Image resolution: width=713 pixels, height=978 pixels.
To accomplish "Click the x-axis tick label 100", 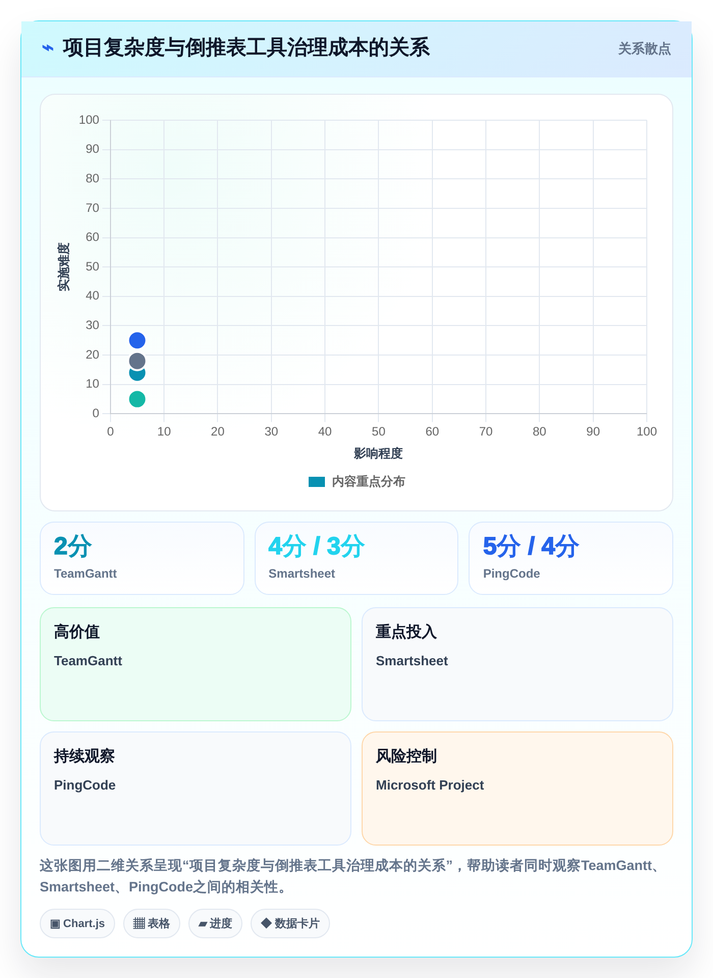I will pos(647,431).
